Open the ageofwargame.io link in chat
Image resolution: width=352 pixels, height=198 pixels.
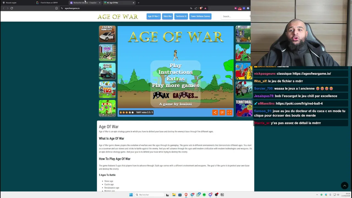coord(312,74)
